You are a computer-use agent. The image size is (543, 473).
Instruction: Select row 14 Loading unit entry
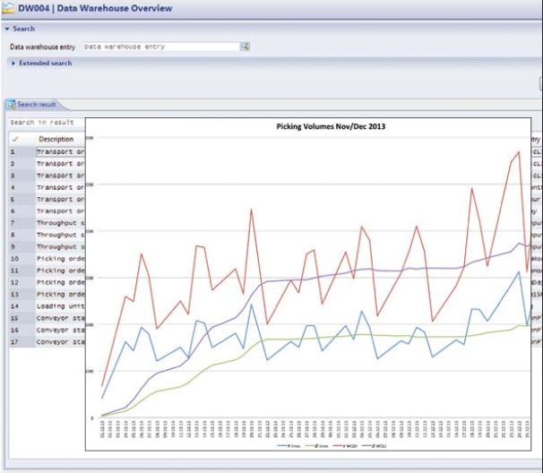coord(60,306)
